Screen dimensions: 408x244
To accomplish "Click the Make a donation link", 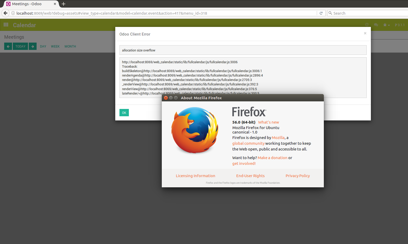I will (272, 158).
